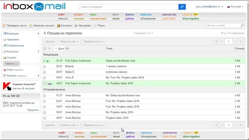This screenshot has height=140, width=249.
Task: Check the message from Baiba E
Action: tap(44, 72)
